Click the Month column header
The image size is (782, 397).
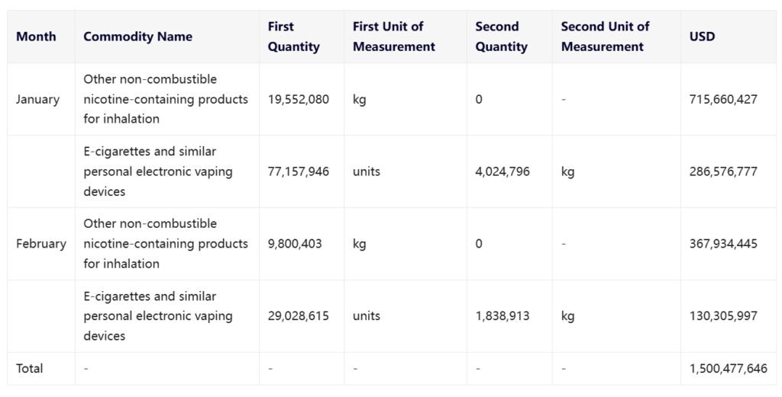36,37
